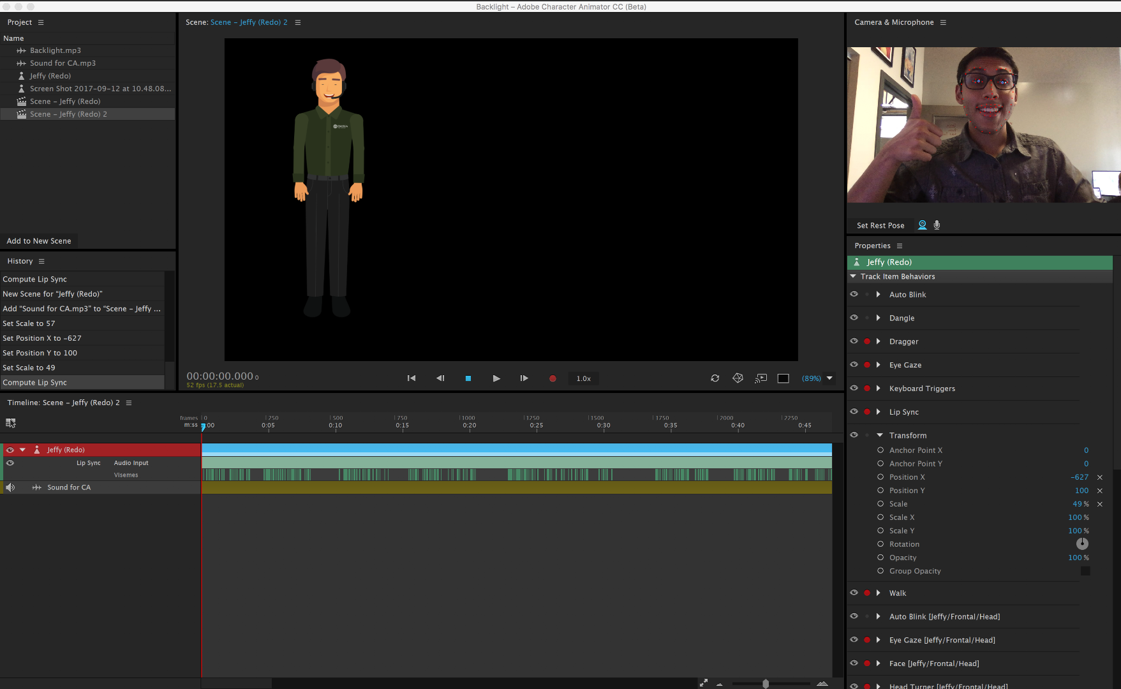Click the Record button in playback controls

pyautogui.click(x=553, y=378)
